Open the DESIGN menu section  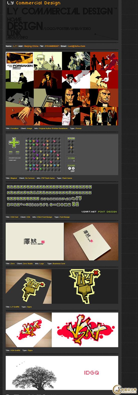coord(25,26)
